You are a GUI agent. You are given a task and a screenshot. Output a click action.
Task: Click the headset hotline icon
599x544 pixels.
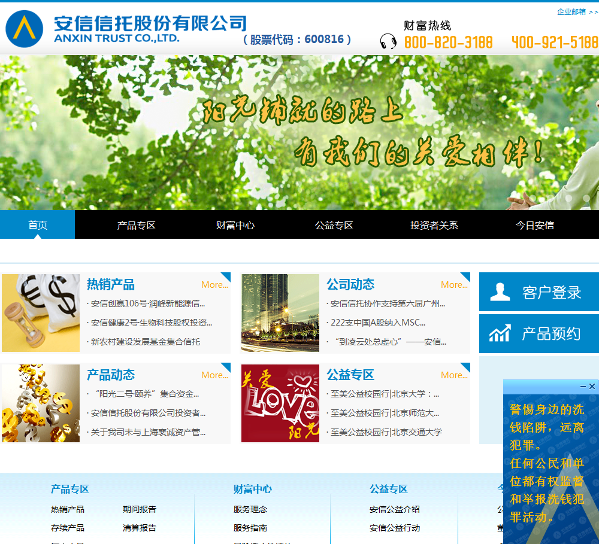(x=388, y=41)
